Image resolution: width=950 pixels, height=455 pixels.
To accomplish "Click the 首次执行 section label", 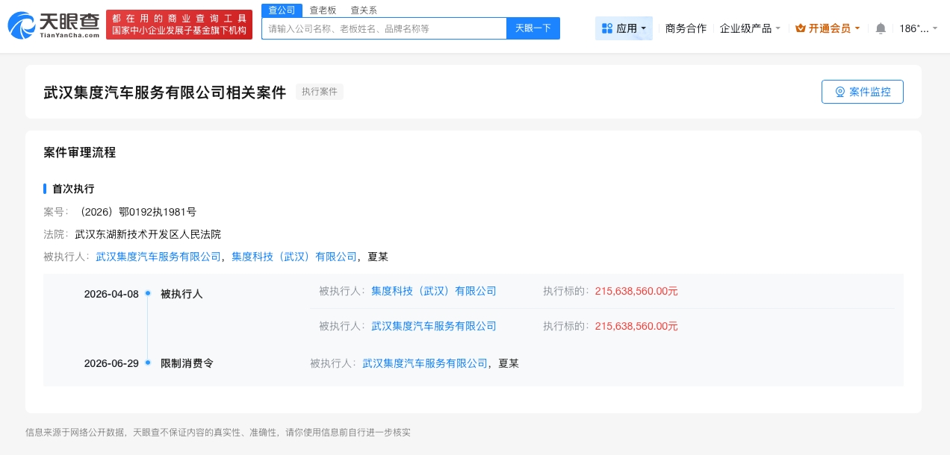I will pyautogui.click(x=73, y=189).
